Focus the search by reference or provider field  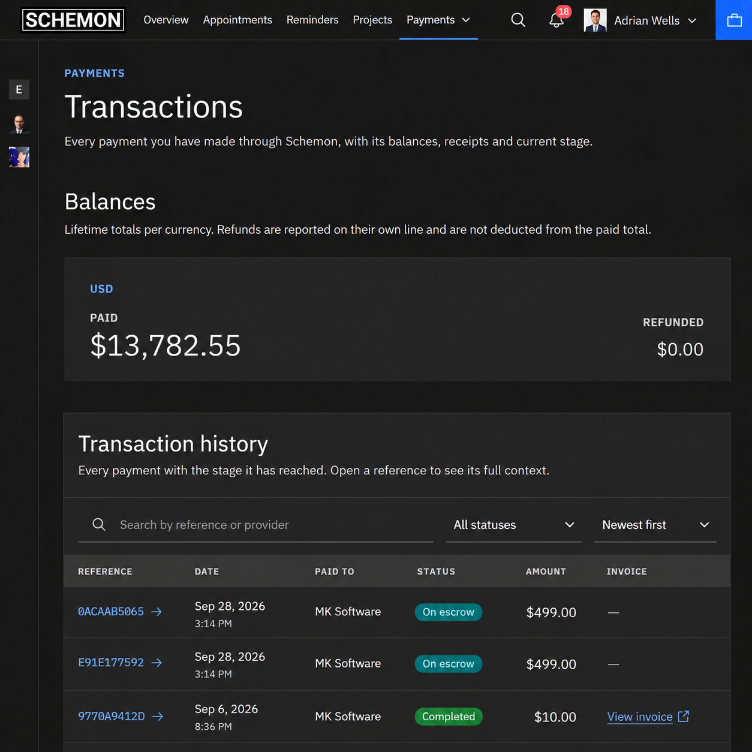point(255,525)
